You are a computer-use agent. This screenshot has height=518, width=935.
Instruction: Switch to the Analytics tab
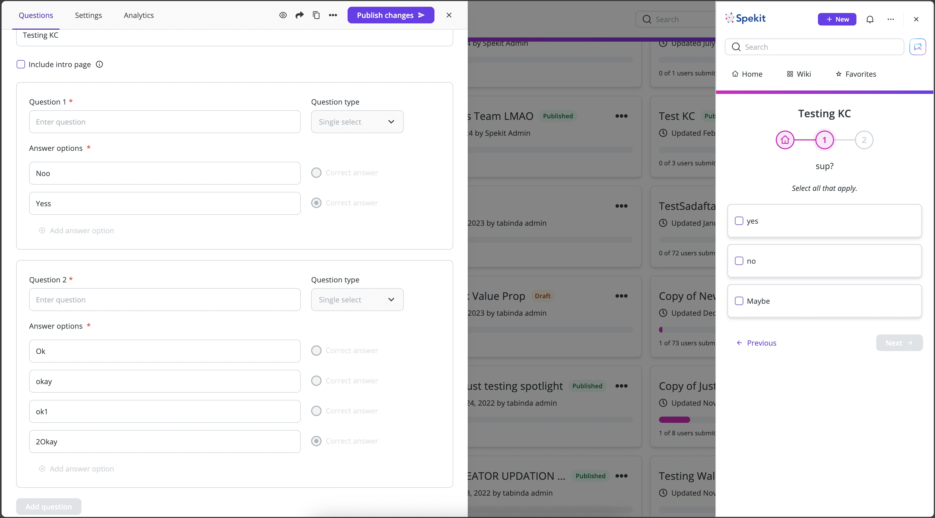click(x=139, y=15)
